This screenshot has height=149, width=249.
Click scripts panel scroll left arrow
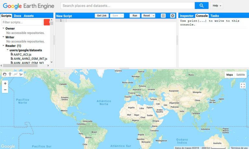pyautogui.click(x=1, y=65)
